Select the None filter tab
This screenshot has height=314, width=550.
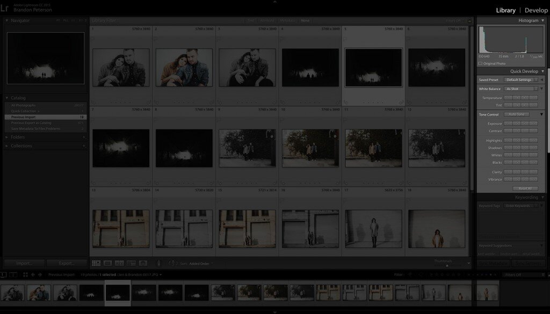pyautogui.click(x=305, y=21)
